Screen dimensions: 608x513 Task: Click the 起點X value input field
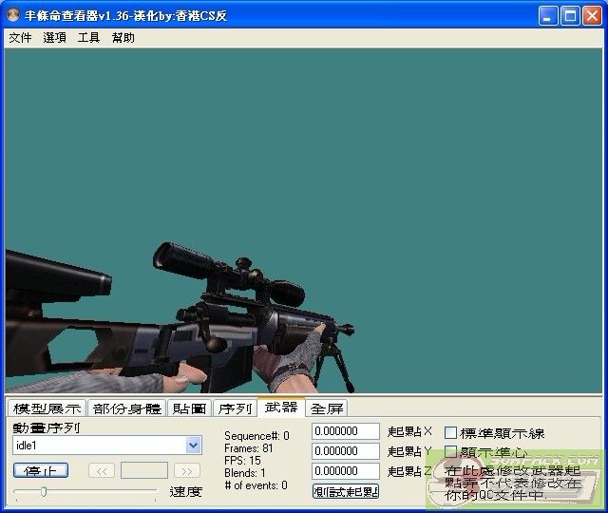pyautogui.click(x=345, y=431)
